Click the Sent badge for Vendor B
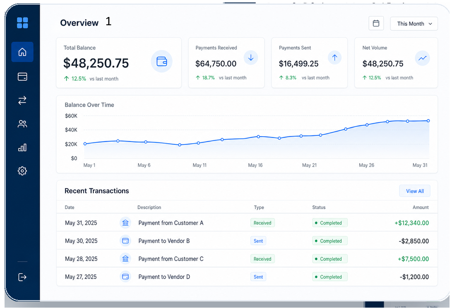The height and width of the screenshot is (308, 452). pyautogui.click(x=258, y=241)
